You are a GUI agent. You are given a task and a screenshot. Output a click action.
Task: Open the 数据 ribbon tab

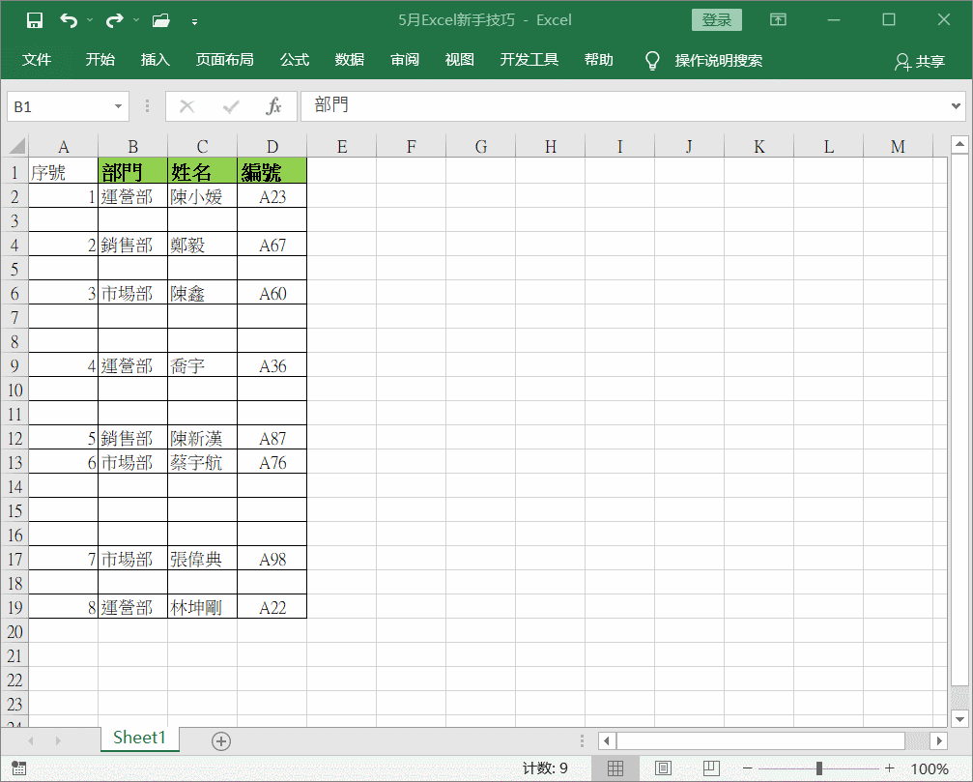pos(350,60)
